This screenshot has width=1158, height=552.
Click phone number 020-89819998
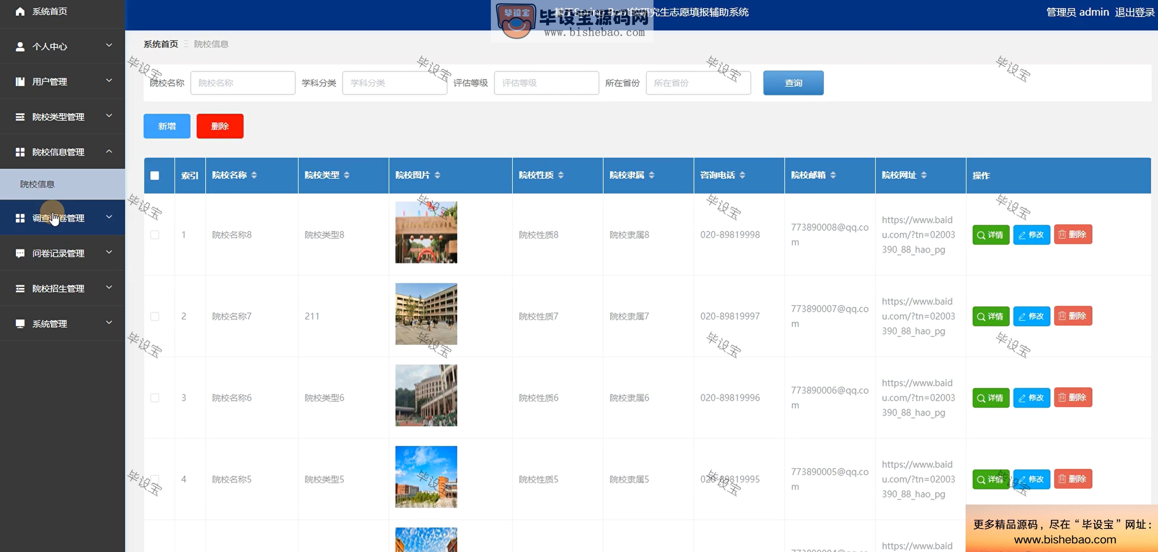tap(730, 235)
